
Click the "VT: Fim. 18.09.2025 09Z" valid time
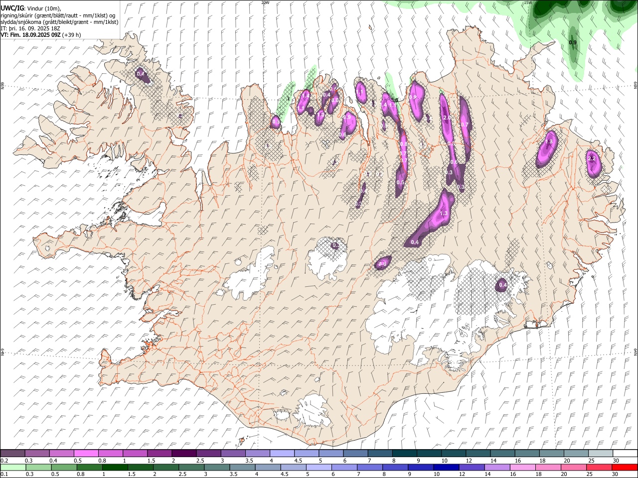coord(31,35)
